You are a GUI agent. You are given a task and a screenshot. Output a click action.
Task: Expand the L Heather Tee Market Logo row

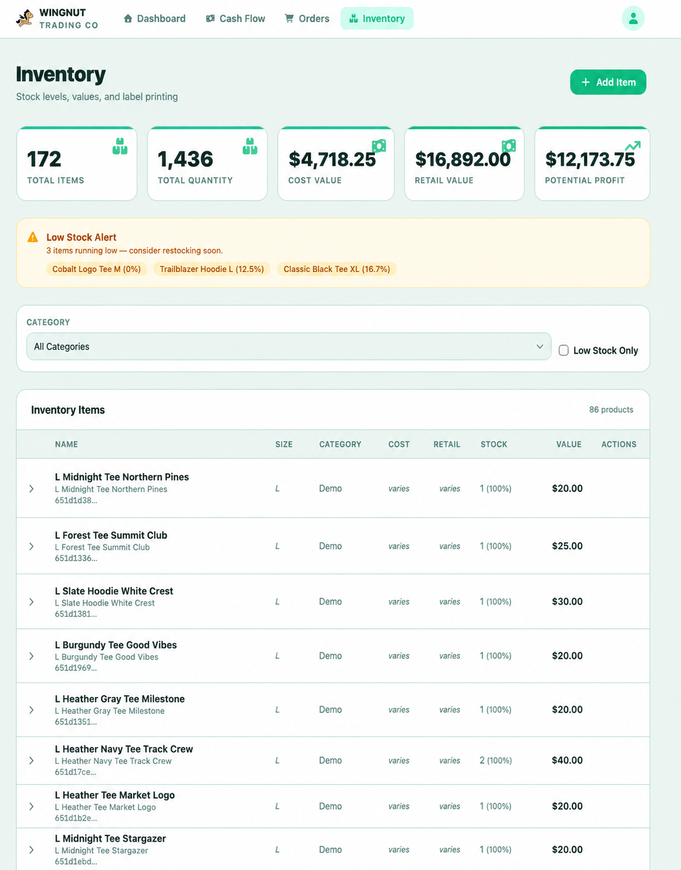click(x=31, y=807)
